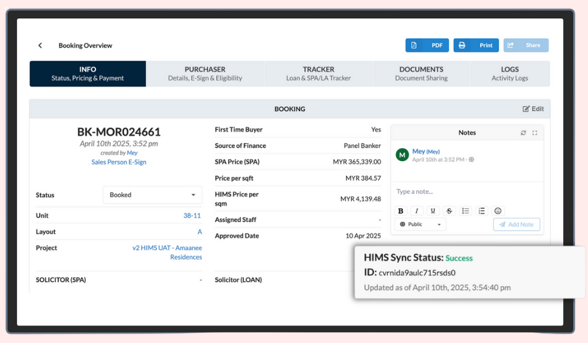The image size is (588, 343).
Task: Click the SPA Price value MYR 365,339.00
Action: (x=357, y=162)
